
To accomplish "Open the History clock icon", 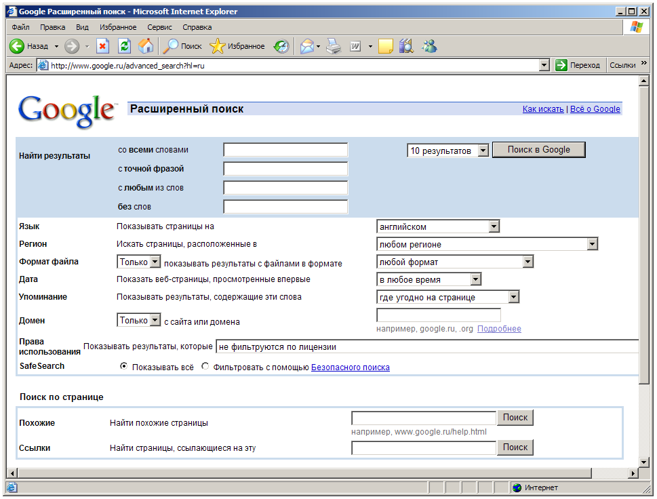I will pos(281,46).
